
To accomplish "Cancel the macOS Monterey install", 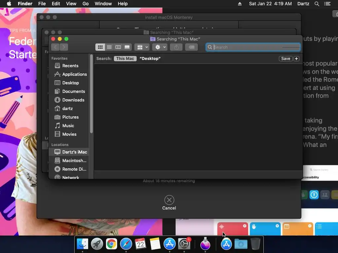I will click(x=169, y=203).
